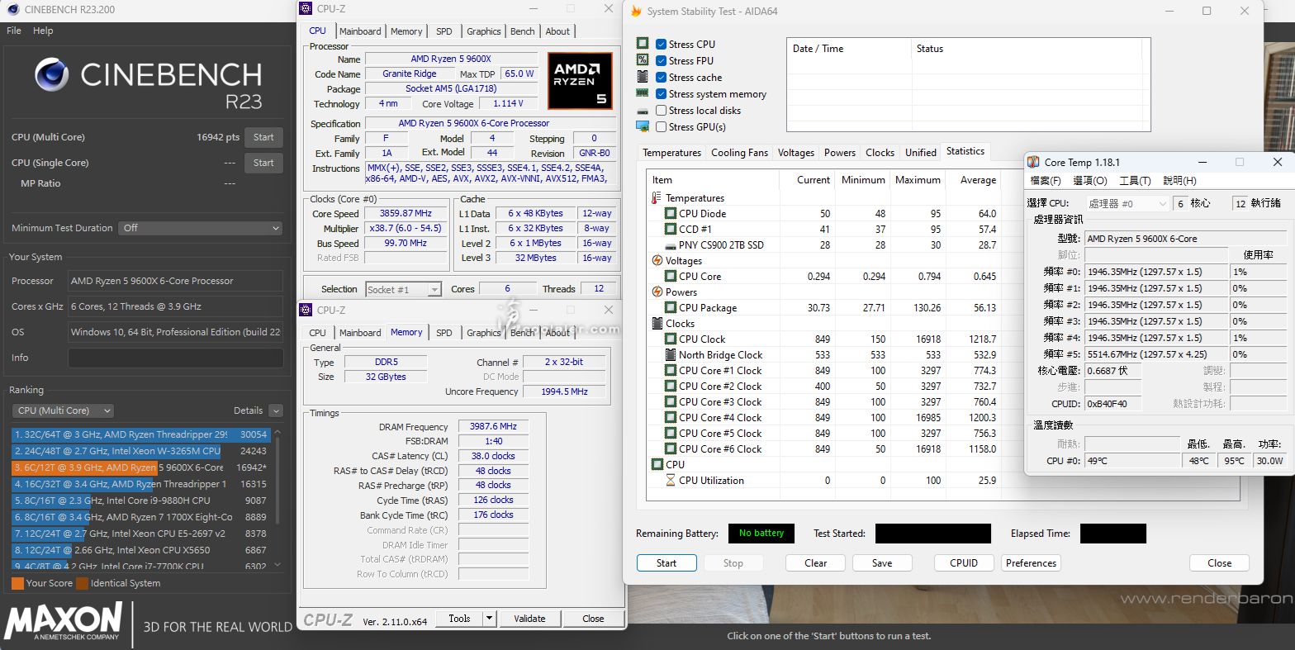Click the Cinebench sphere logo
The height and width of the screenshot is (650, 1295).
pyautogui.click(x=52, y=74)
